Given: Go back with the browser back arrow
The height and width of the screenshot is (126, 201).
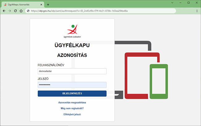Looking at the screenshot, I should 4,11.
